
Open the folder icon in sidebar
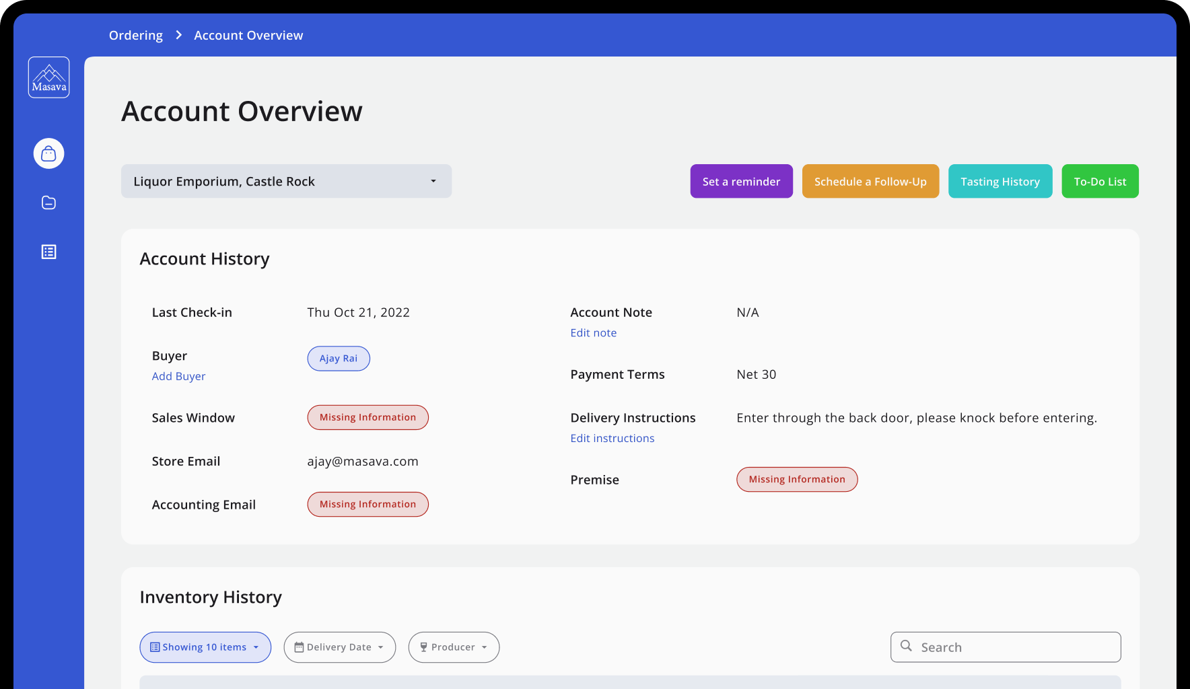[x=48, y=203]
